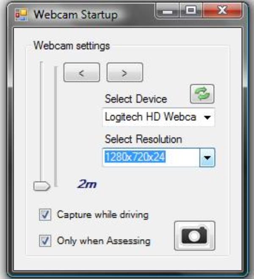Close the Webcam Startup window

pyautogui.click(x=222, y=11)
